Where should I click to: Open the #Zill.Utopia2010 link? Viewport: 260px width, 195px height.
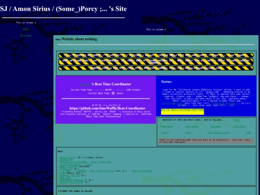click(142, 171)
